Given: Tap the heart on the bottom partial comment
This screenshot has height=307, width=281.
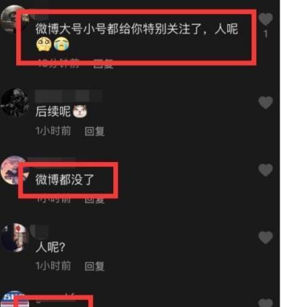Looking at the screenshot, I should pos(266,302).
